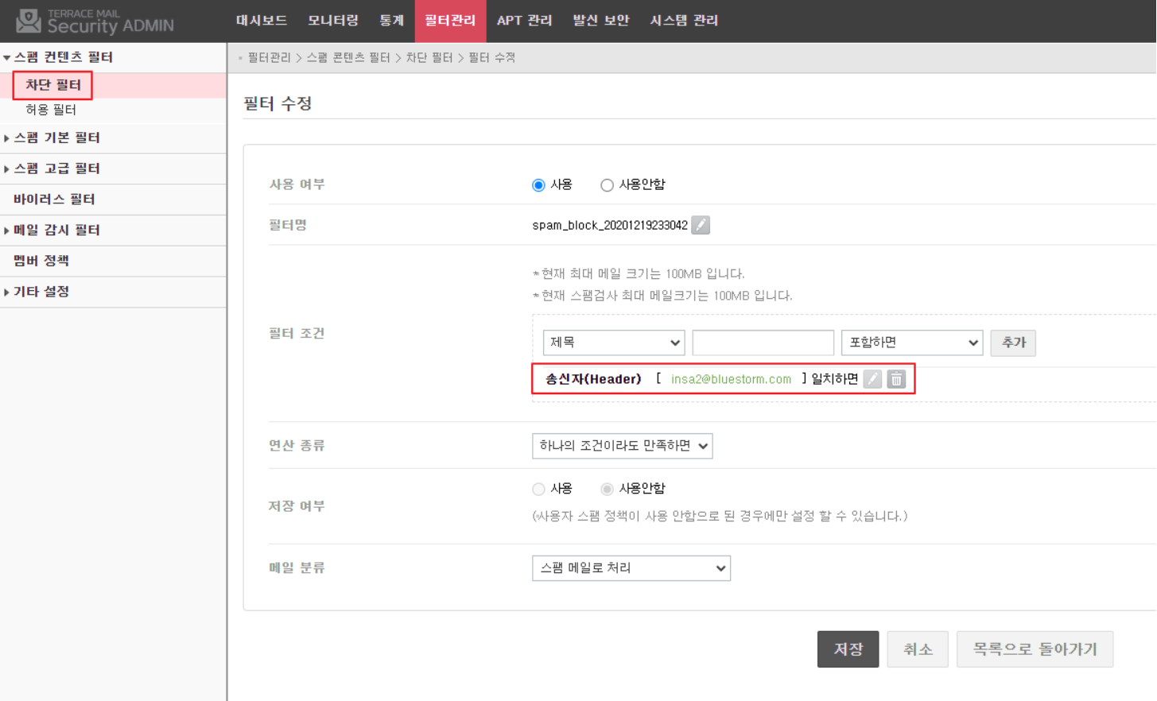Select the 사용안함 radio for 사용 여부
Image resolution: width=1157 pixels, height=701 pixels.
(607, 185)
